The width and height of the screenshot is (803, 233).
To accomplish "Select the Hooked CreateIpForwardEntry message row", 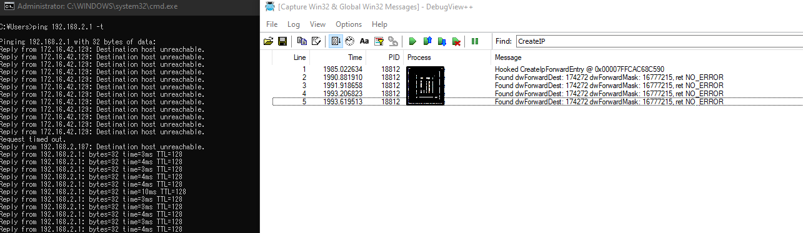I will 537,69.
